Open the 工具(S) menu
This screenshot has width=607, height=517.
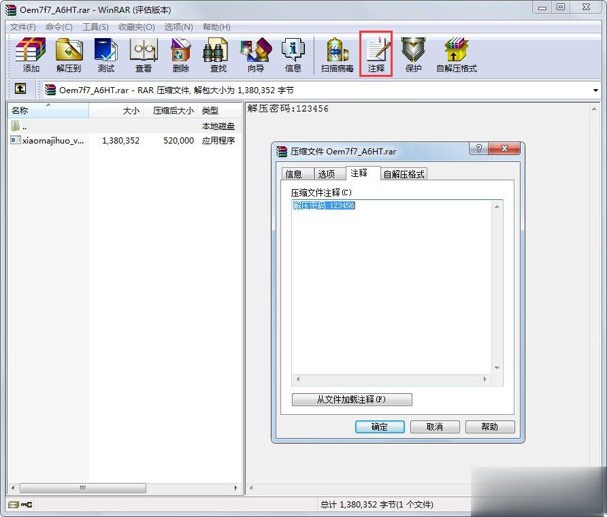(x=95, y=27)
